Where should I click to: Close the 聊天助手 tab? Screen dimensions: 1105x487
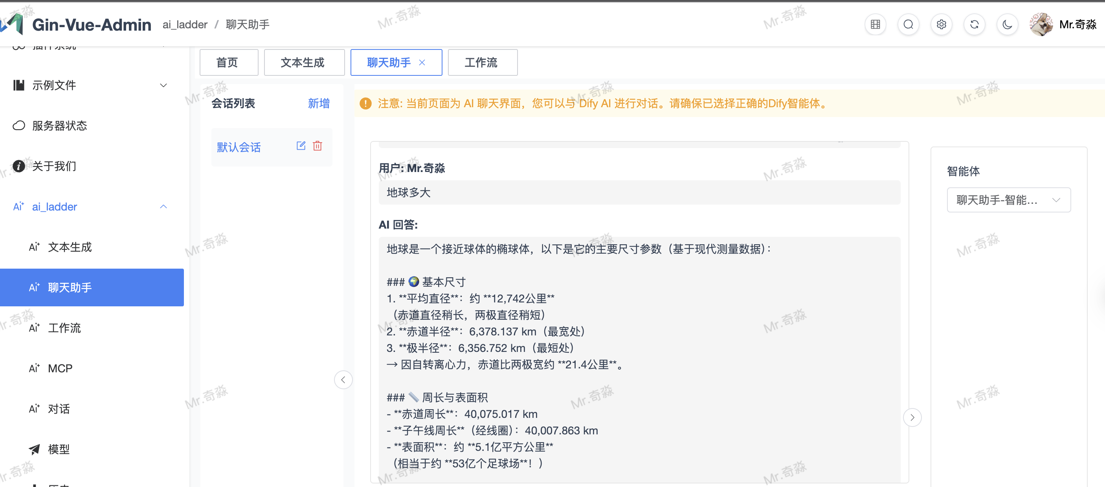point(422,62)
